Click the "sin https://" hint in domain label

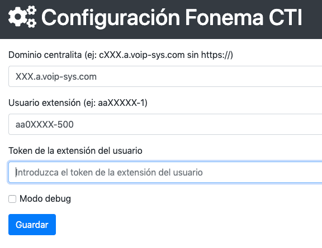coord(210,55)
